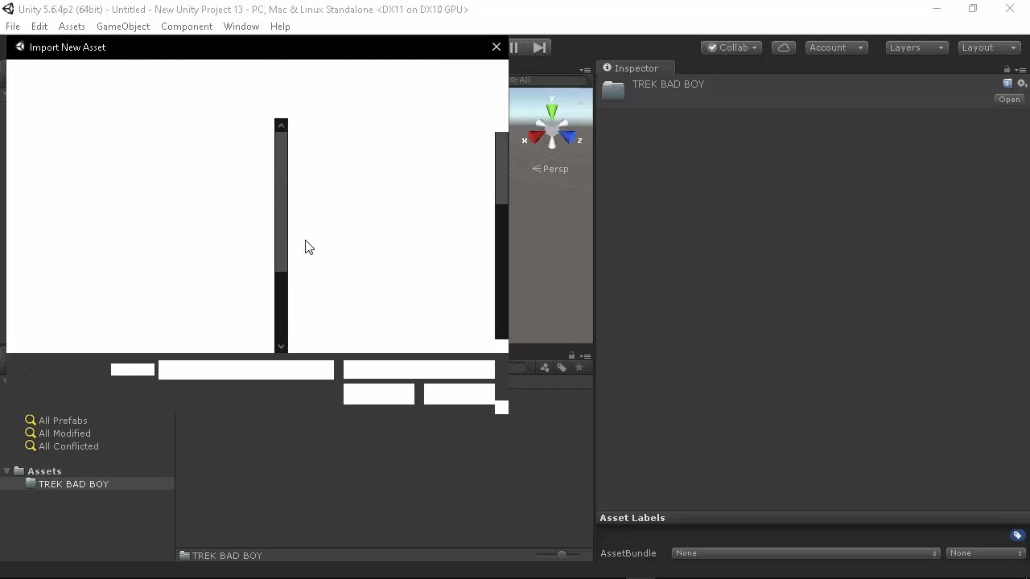Open Inspector help with the book icon
This screenshot has width=1030, height=579.
[1007, 83]
